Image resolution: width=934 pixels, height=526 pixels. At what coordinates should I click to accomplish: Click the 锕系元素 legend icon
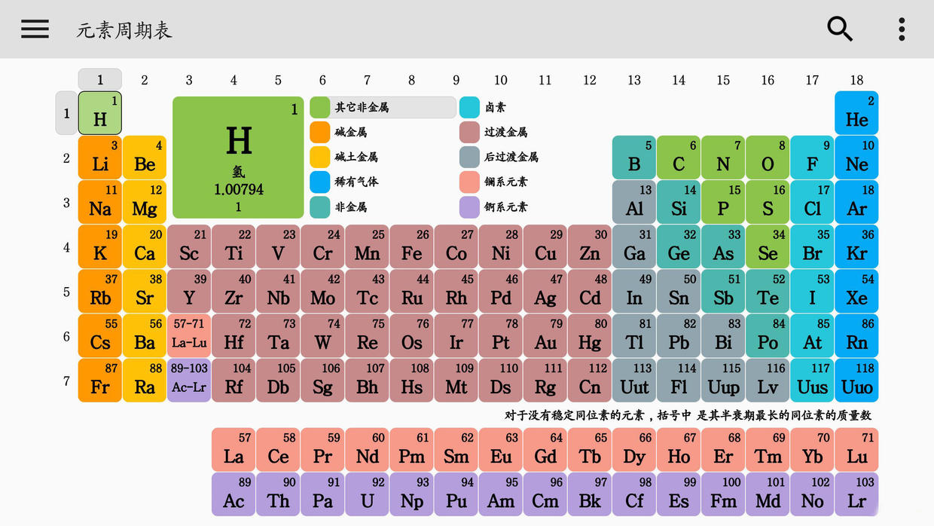coord(469,206)
